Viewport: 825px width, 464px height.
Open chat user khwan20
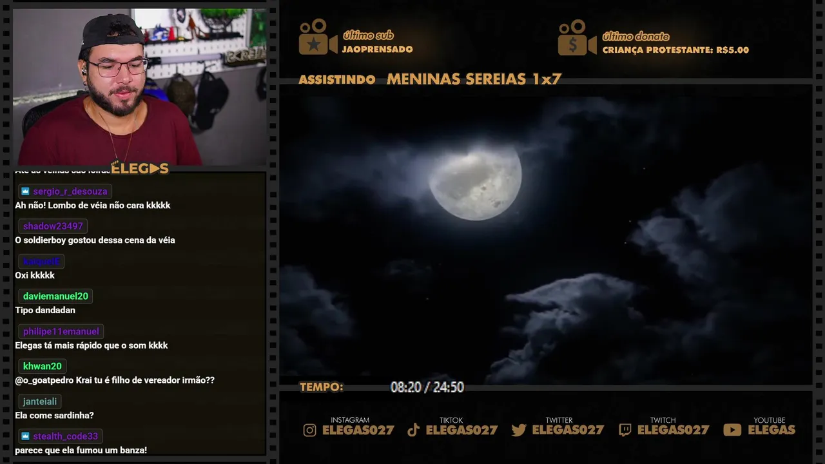[43, 366]
